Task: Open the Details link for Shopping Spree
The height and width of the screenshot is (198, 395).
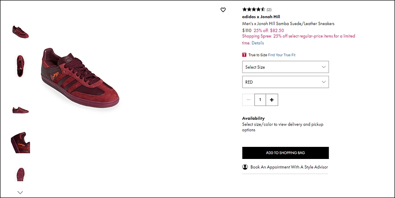Action: pos(258,43)
